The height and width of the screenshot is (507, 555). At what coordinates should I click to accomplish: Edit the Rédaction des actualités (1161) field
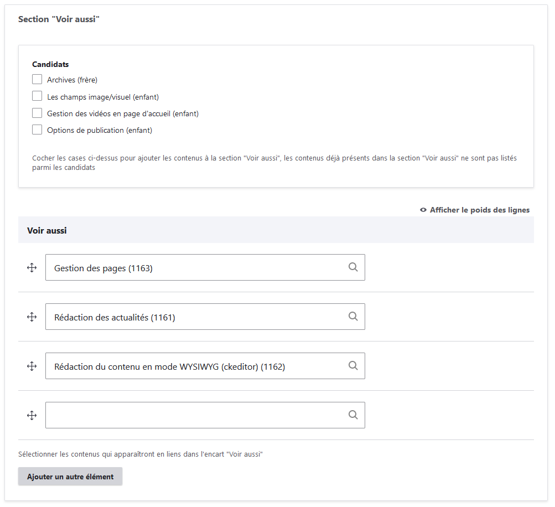pyautogui.click(x=194, y=317)
